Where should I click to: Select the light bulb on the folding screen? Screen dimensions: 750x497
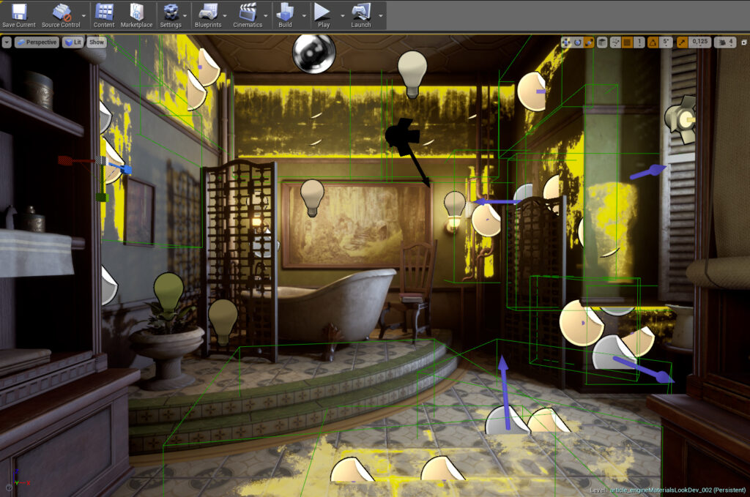click(x=223, y=321)
